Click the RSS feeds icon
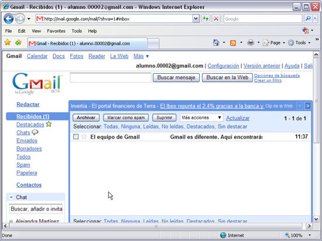This screenshot has height=241, width=322. [x=233, y=43]
